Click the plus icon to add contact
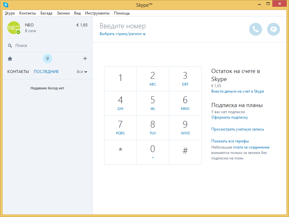 coord(85,59)
